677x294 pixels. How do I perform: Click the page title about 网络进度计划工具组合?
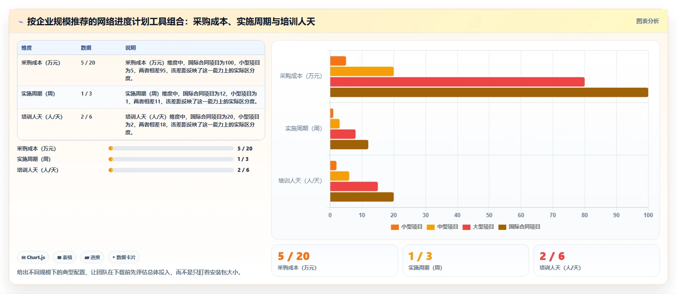(x=171, y=22)
